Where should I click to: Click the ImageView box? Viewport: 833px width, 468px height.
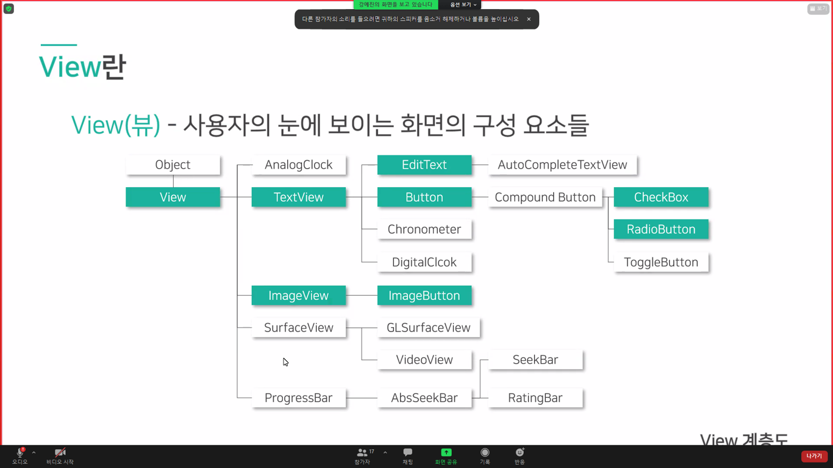coord(298,295)
